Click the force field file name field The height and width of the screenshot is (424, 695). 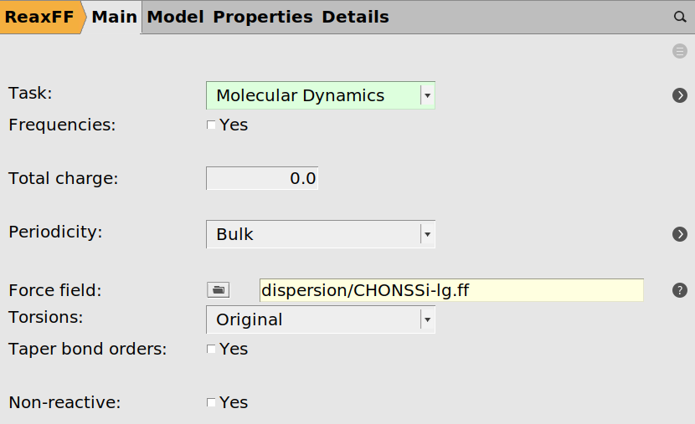tap(451, 290)
